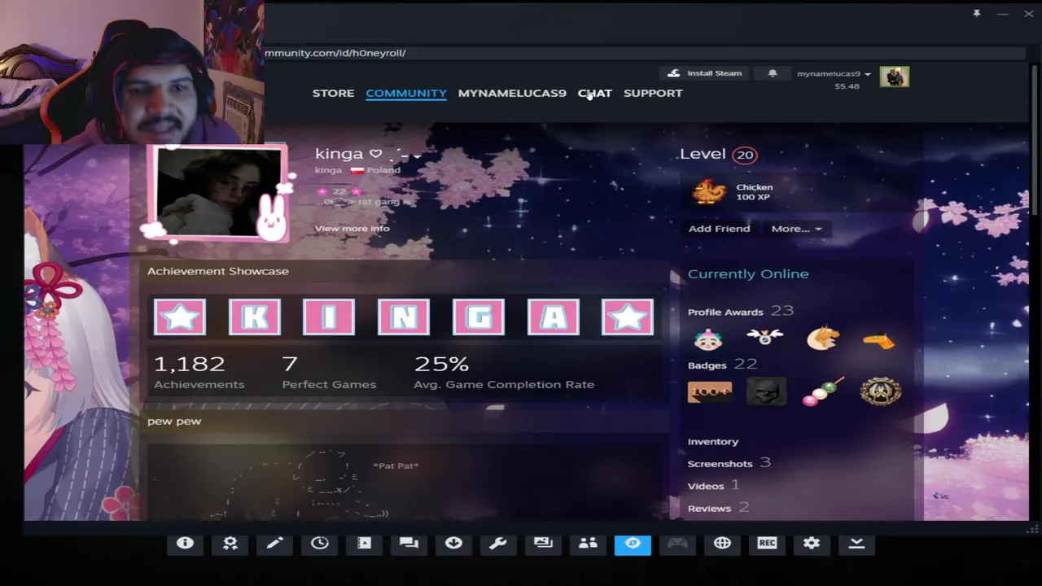
Task: Click the URL address bar field
Action: [643, 53]
